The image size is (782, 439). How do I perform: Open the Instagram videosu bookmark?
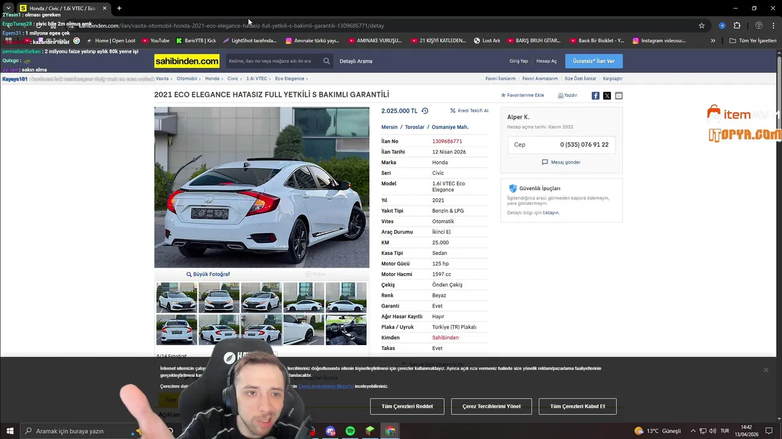659,41
